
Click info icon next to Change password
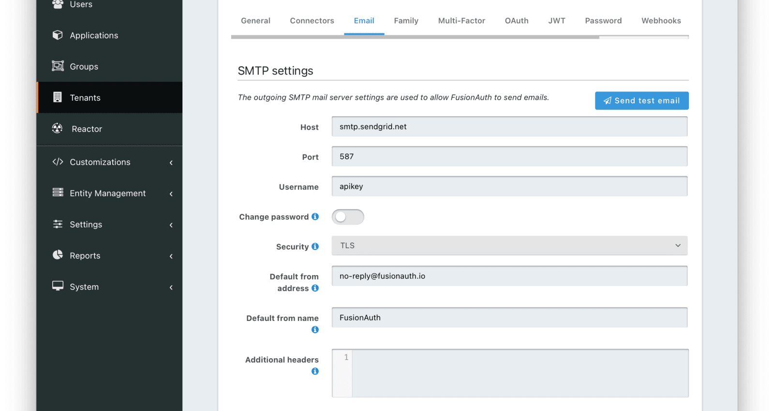point(315,216)
